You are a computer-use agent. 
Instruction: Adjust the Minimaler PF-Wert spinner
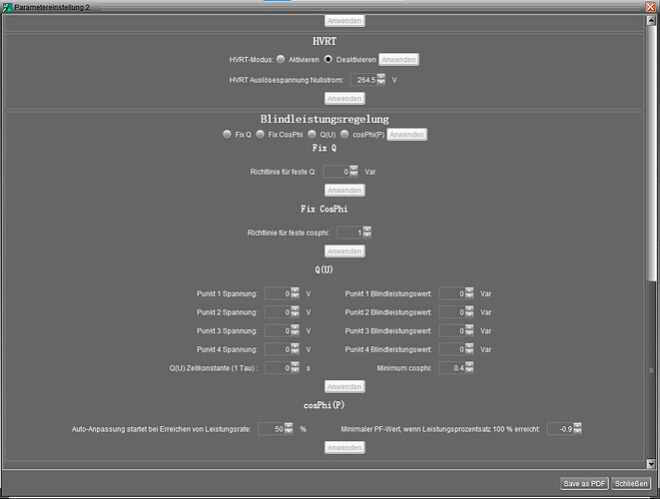point(577,429)
